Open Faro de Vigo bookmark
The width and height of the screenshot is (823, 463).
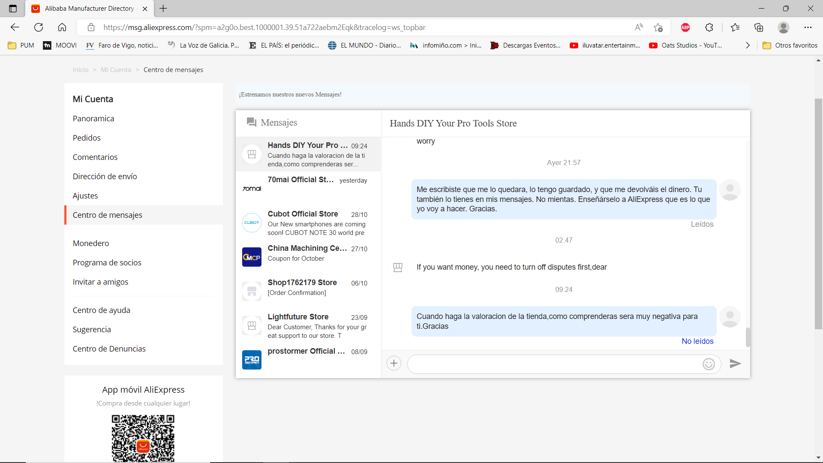point(122,45)
